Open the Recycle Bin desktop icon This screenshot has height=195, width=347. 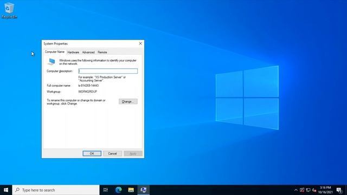click(x=9, y=10)
